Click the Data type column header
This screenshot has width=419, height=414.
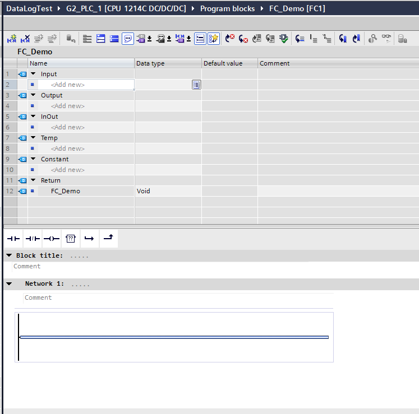tap(168, 63)
